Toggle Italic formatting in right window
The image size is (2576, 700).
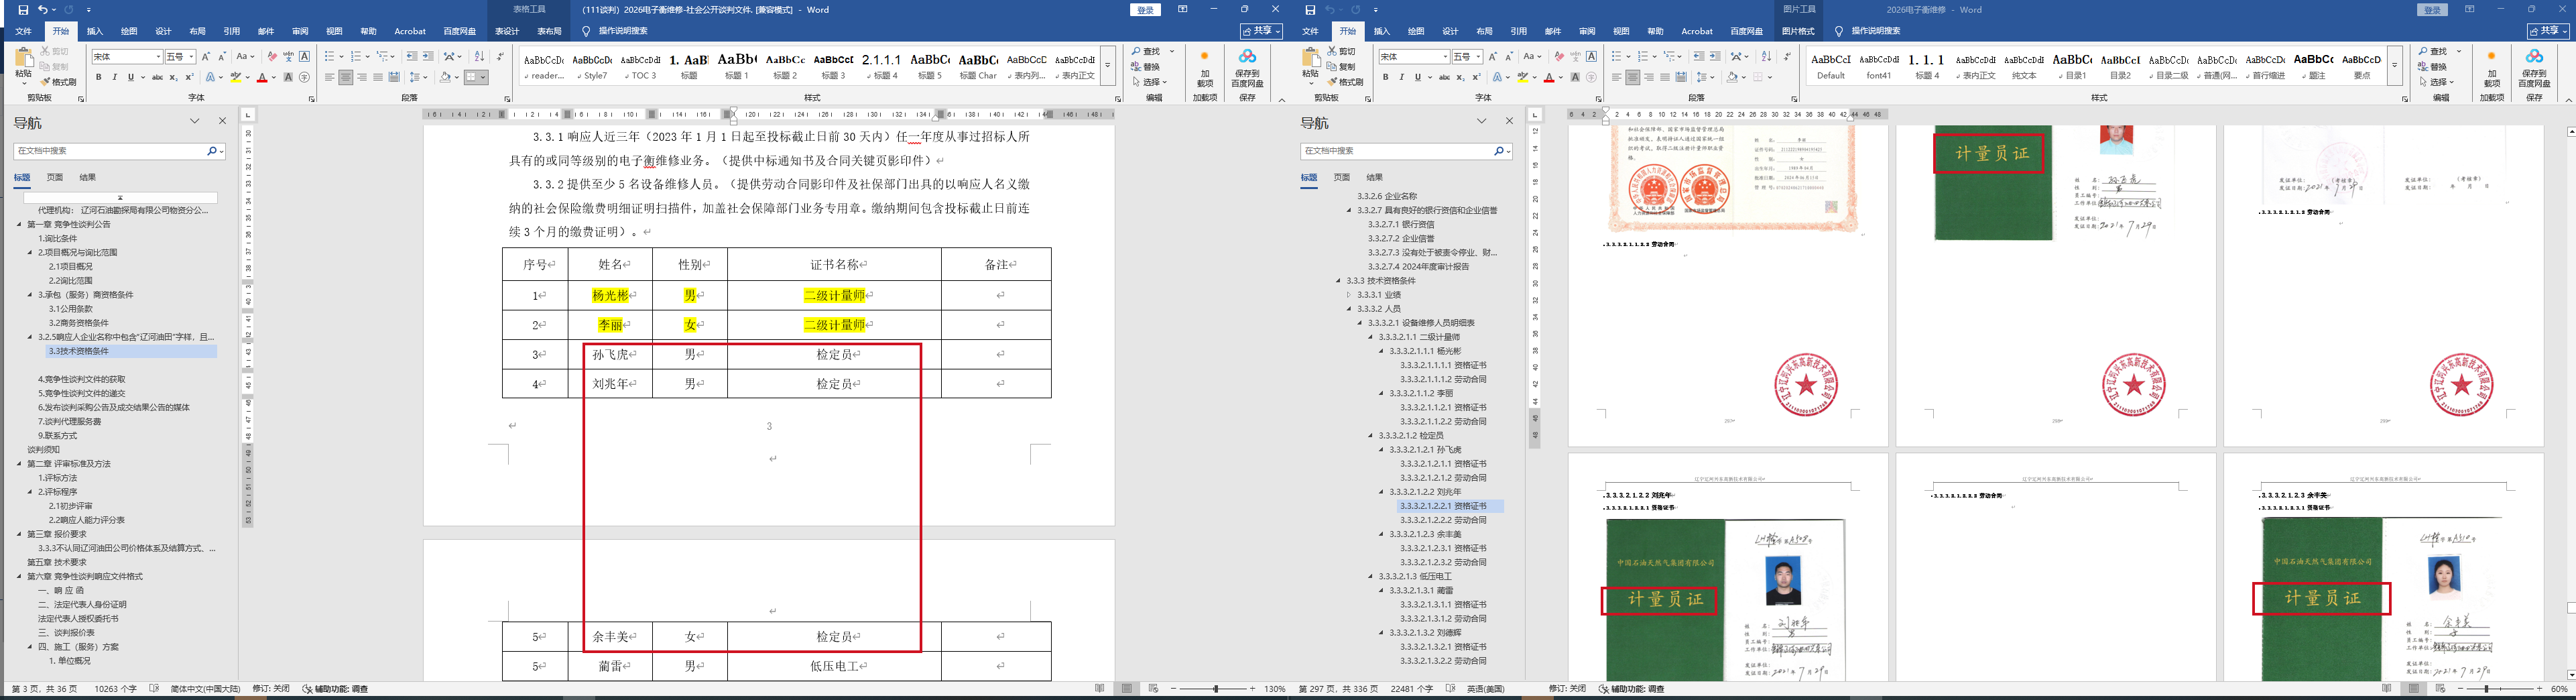(1401, 77)
